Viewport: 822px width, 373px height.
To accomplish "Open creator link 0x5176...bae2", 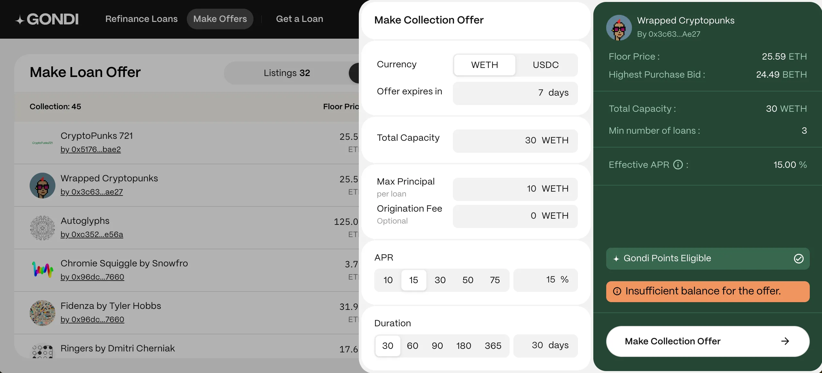I will 91,149.
